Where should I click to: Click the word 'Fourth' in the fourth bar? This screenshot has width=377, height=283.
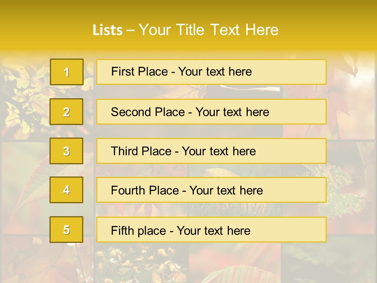(128, 190)
